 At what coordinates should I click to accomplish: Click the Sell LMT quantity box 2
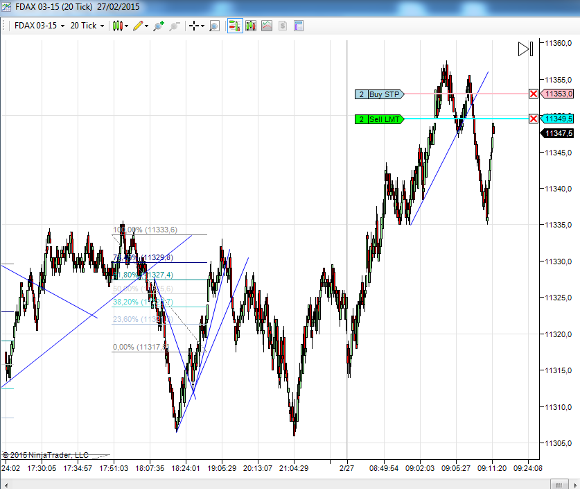point(362,119)
